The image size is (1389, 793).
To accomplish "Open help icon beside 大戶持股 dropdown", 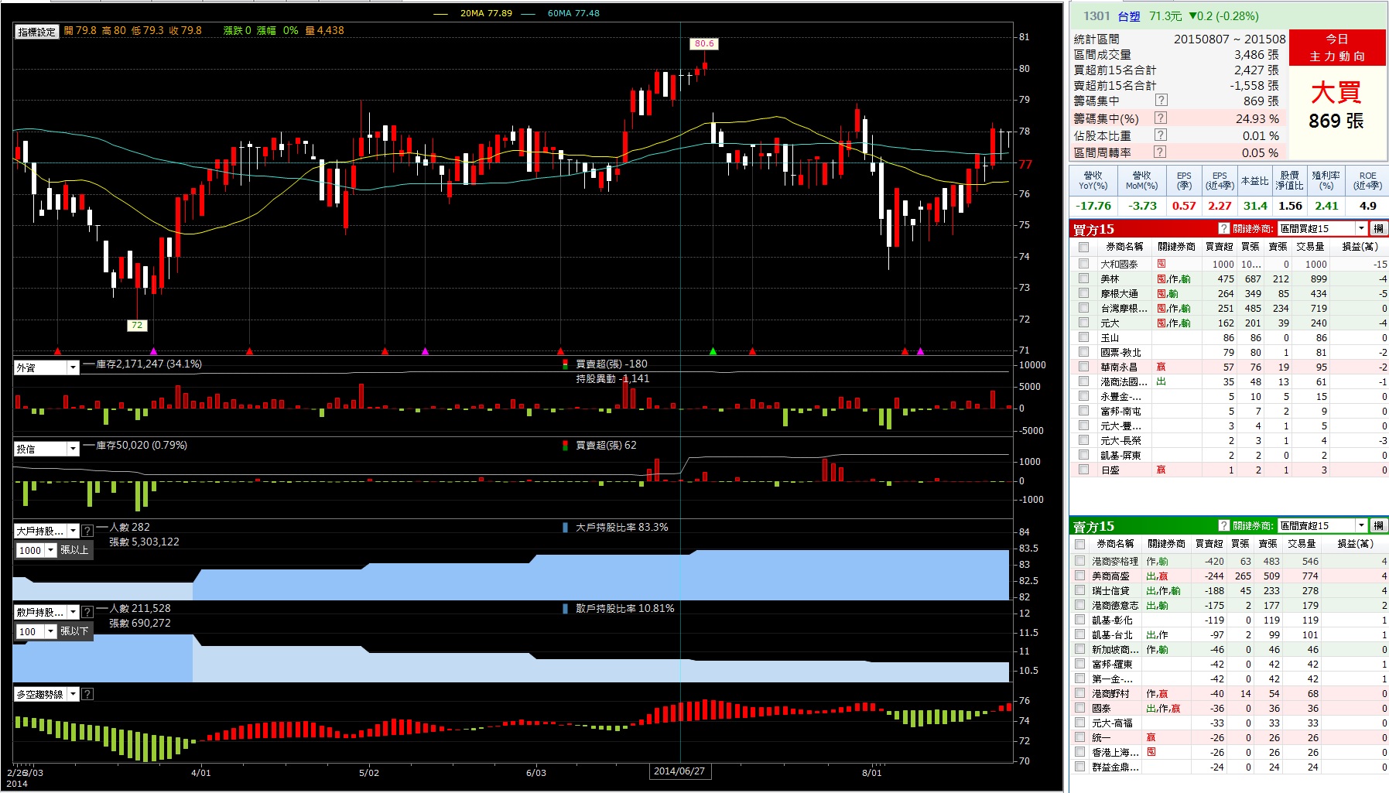I will point(87,531).
